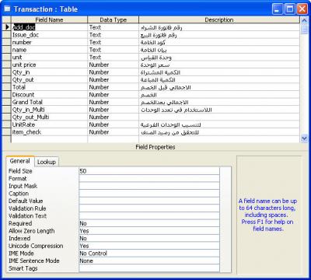
Task: Click the Field Name column header
Action: [x=49, y=19]
